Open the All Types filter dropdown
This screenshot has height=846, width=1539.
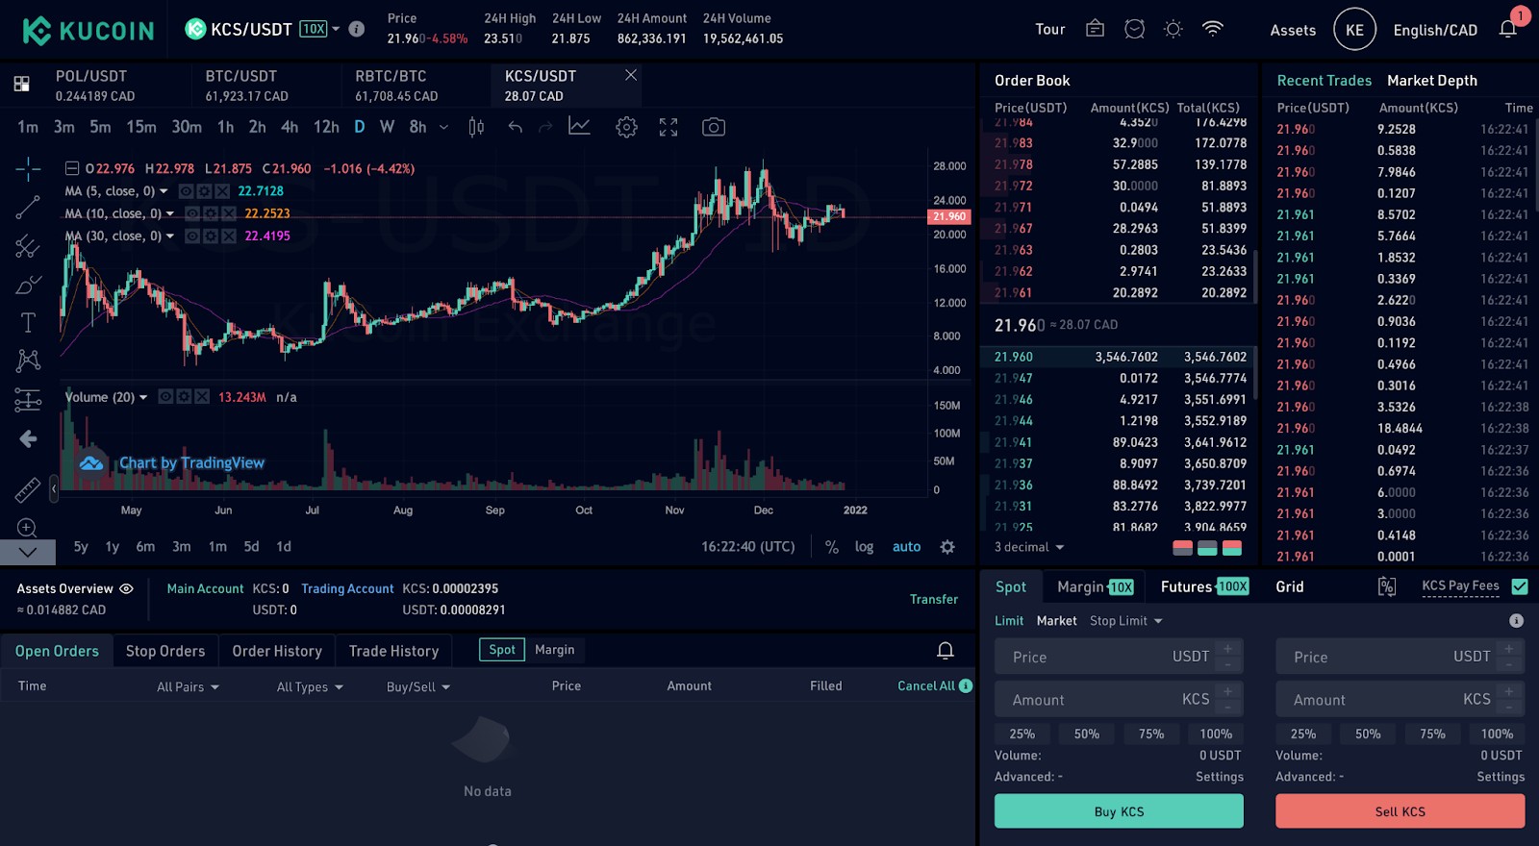click(x=310, y=686)
